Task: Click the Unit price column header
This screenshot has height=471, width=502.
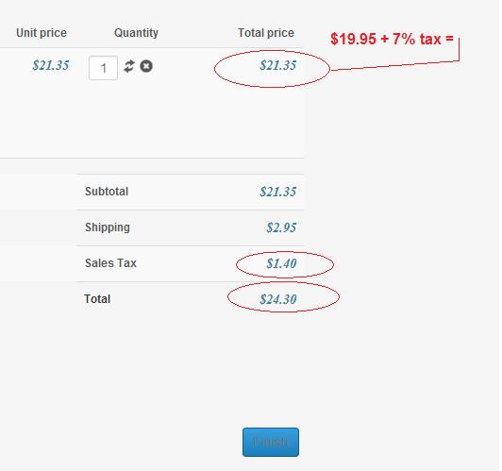Action: pyautogui.click(x=42, y=33)
